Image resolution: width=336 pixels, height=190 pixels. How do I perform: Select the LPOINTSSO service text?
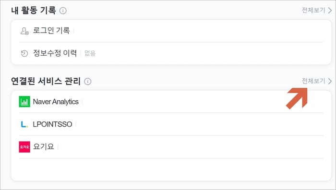tap(52, 124)
